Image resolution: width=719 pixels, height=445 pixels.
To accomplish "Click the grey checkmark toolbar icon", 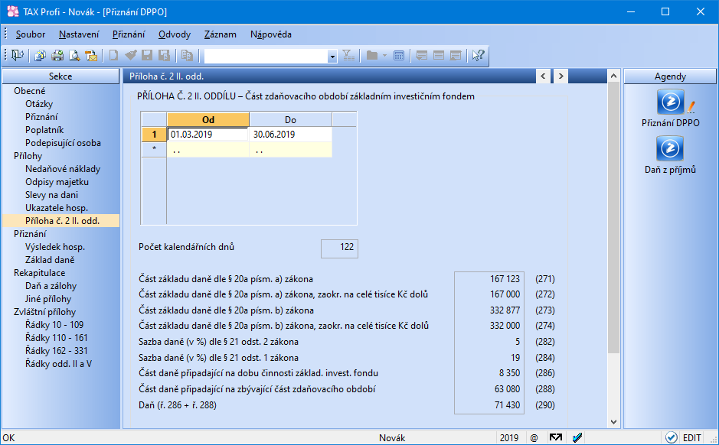I will point(130,56).
